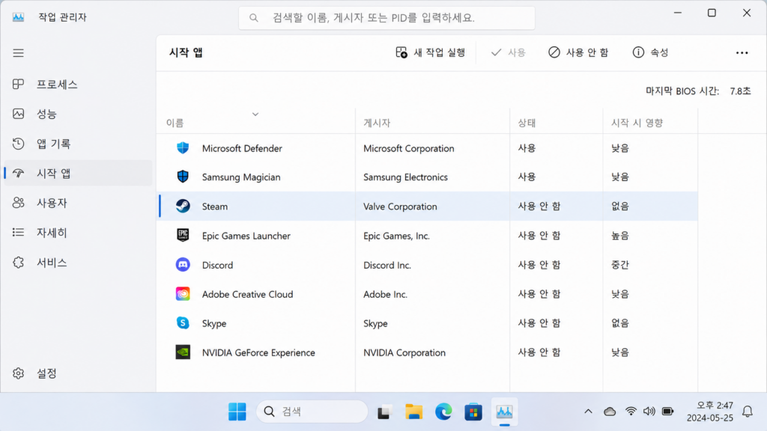The width and height of the screenshot is (767, 431).
Task: Open the three-dot more options menu
Action: pyautogui.click(x=742, y=53)
